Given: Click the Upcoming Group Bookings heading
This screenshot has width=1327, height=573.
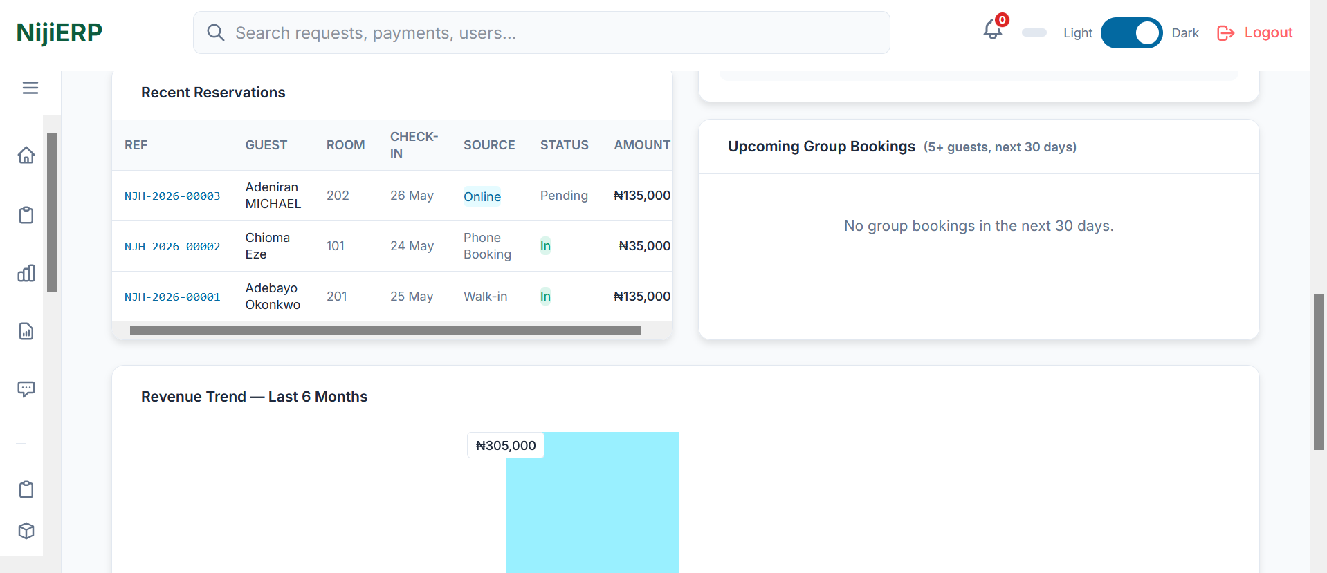Looking at the screenshot, I should [x=821, y=147].
